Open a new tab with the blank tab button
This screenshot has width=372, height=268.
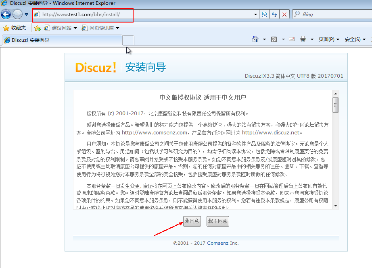(x=128, y=40)
